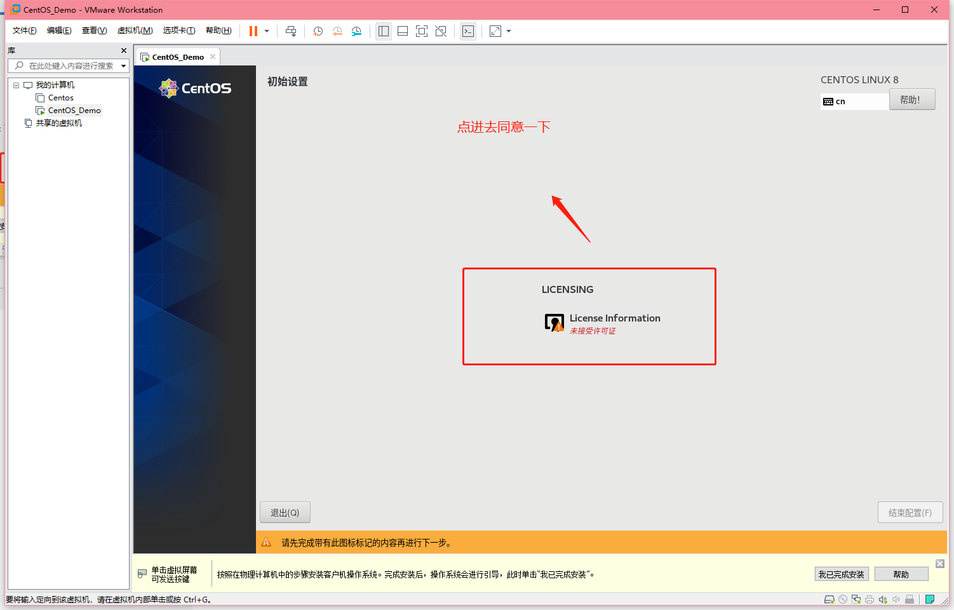Image resolution: width=954 pixels, height=610 pixels.
Task: Click the orange bar warning triangle icon
Action: click(266, 543)
